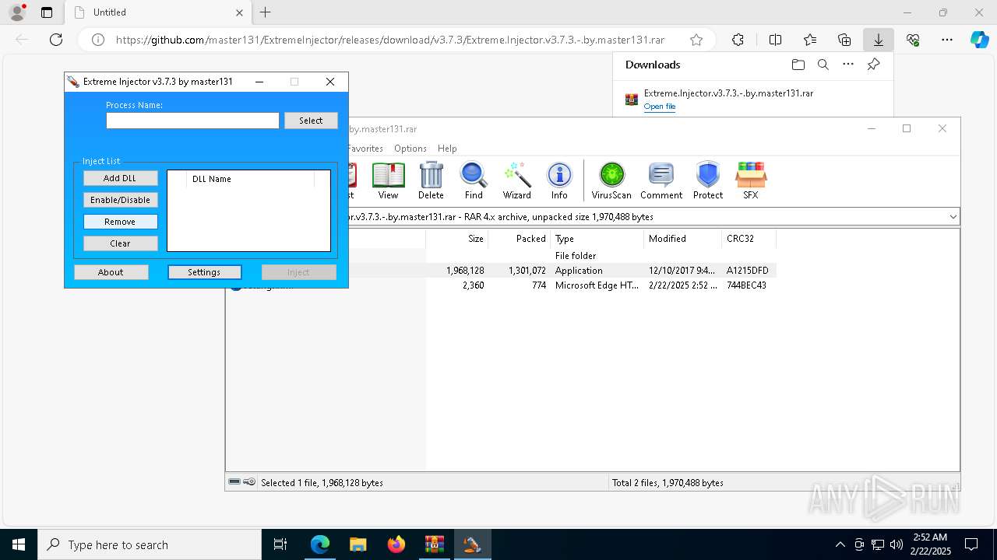997x560 pixels.
Task: Click the Enable/Disable button
Action: tap(120, 200)
